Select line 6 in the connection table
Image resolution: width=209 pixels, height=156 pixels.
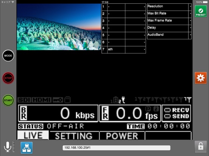coord(124,42)
